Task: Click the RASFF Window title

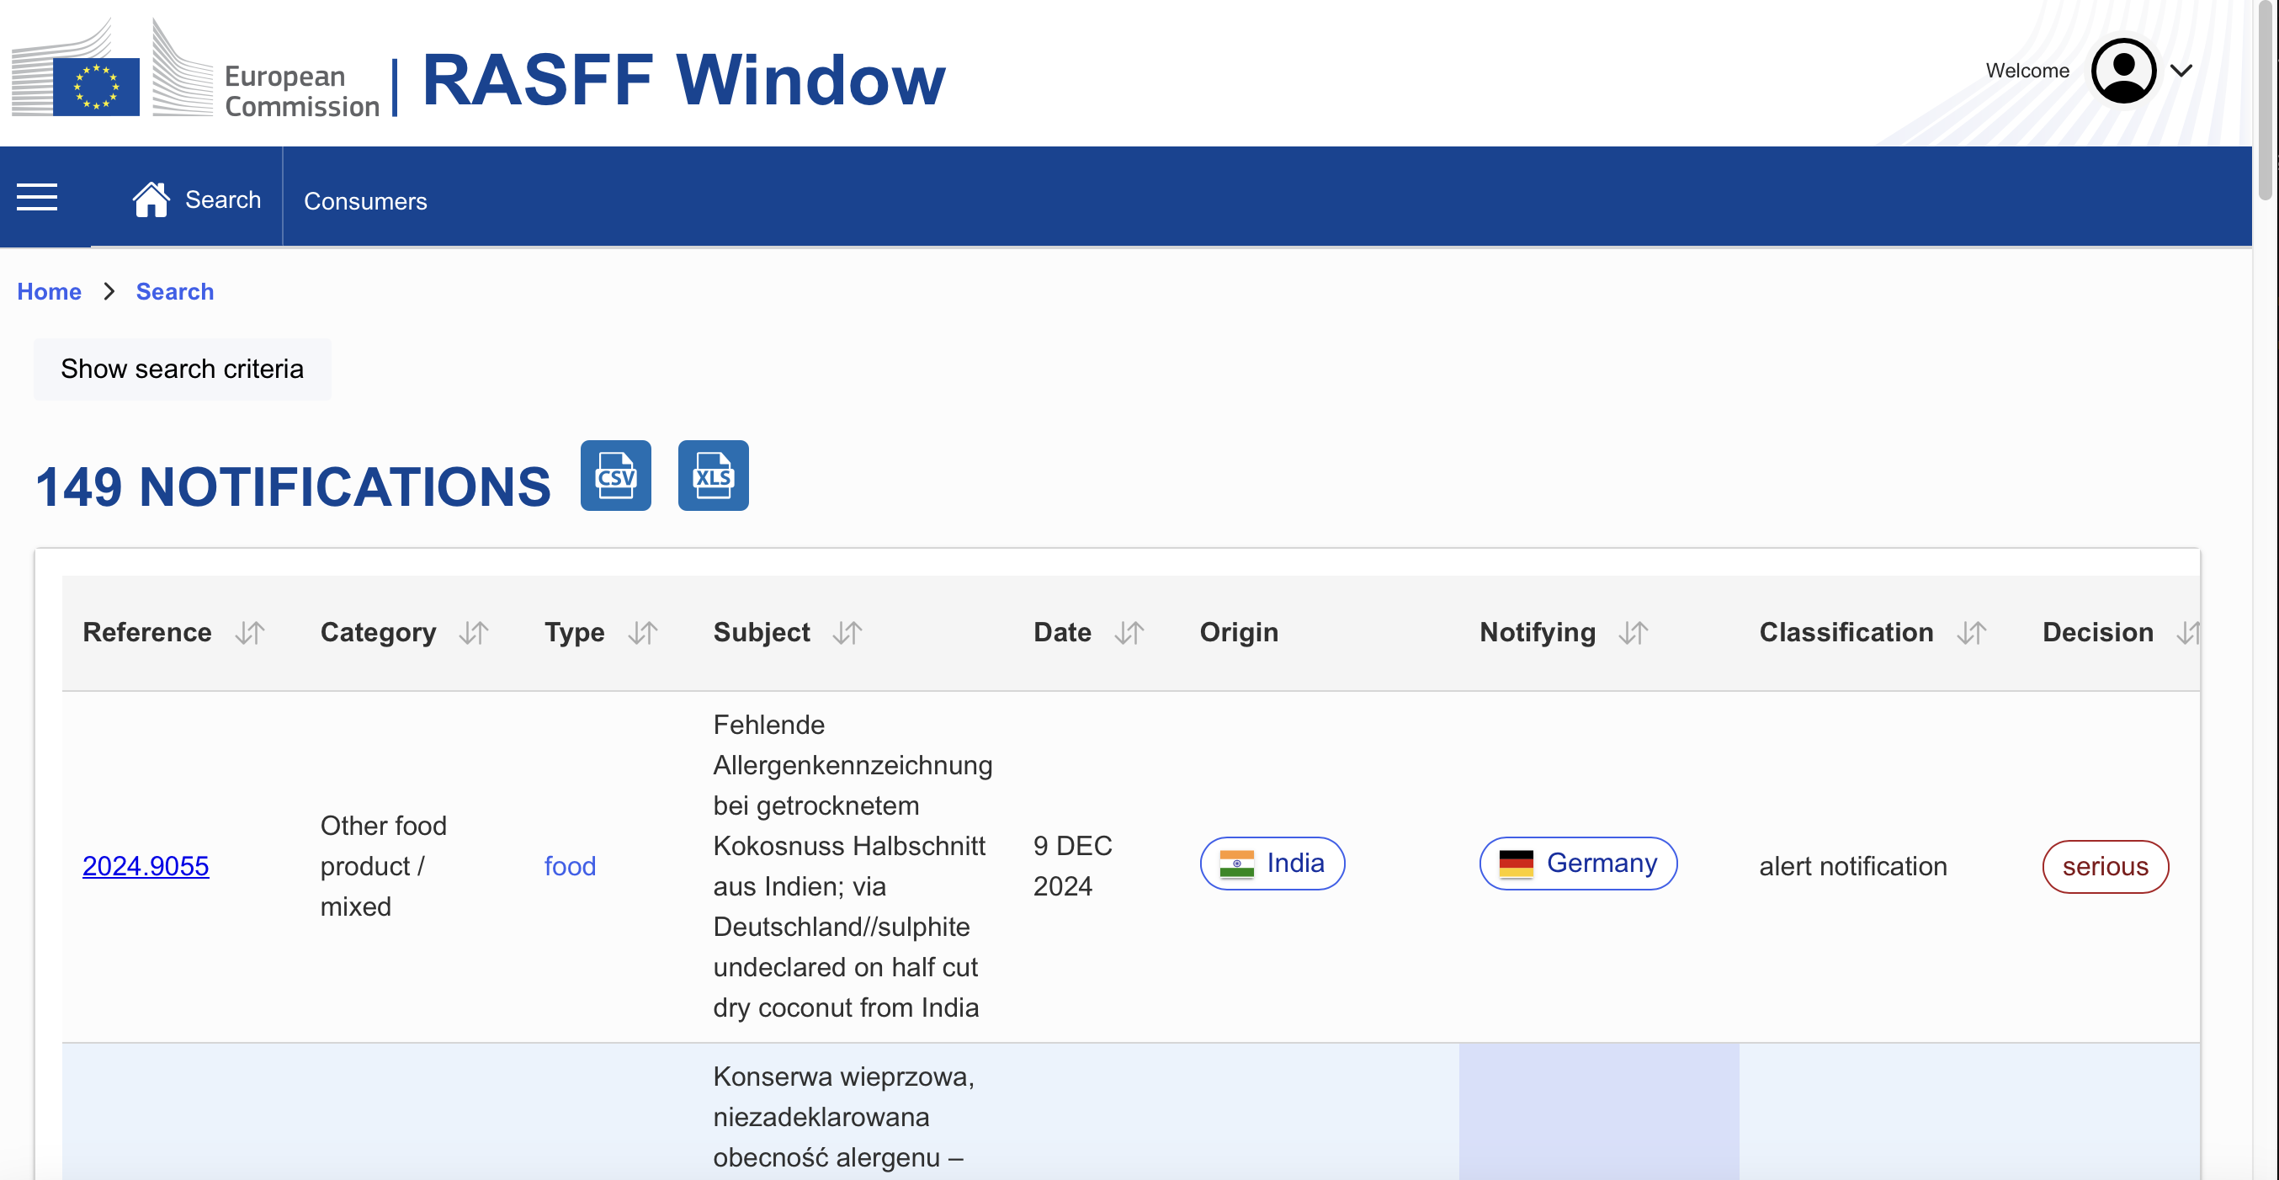Action: pyautogui.click(x=684, y=80)
